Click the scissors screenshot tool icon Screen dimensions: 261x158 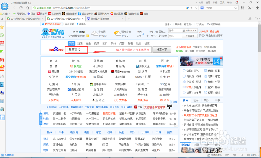[x=249, y=8]
